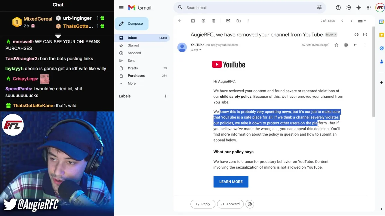Screen dimensions: 385x216
Task: Click YouTube logo in email body
Action: click(229, 64)
